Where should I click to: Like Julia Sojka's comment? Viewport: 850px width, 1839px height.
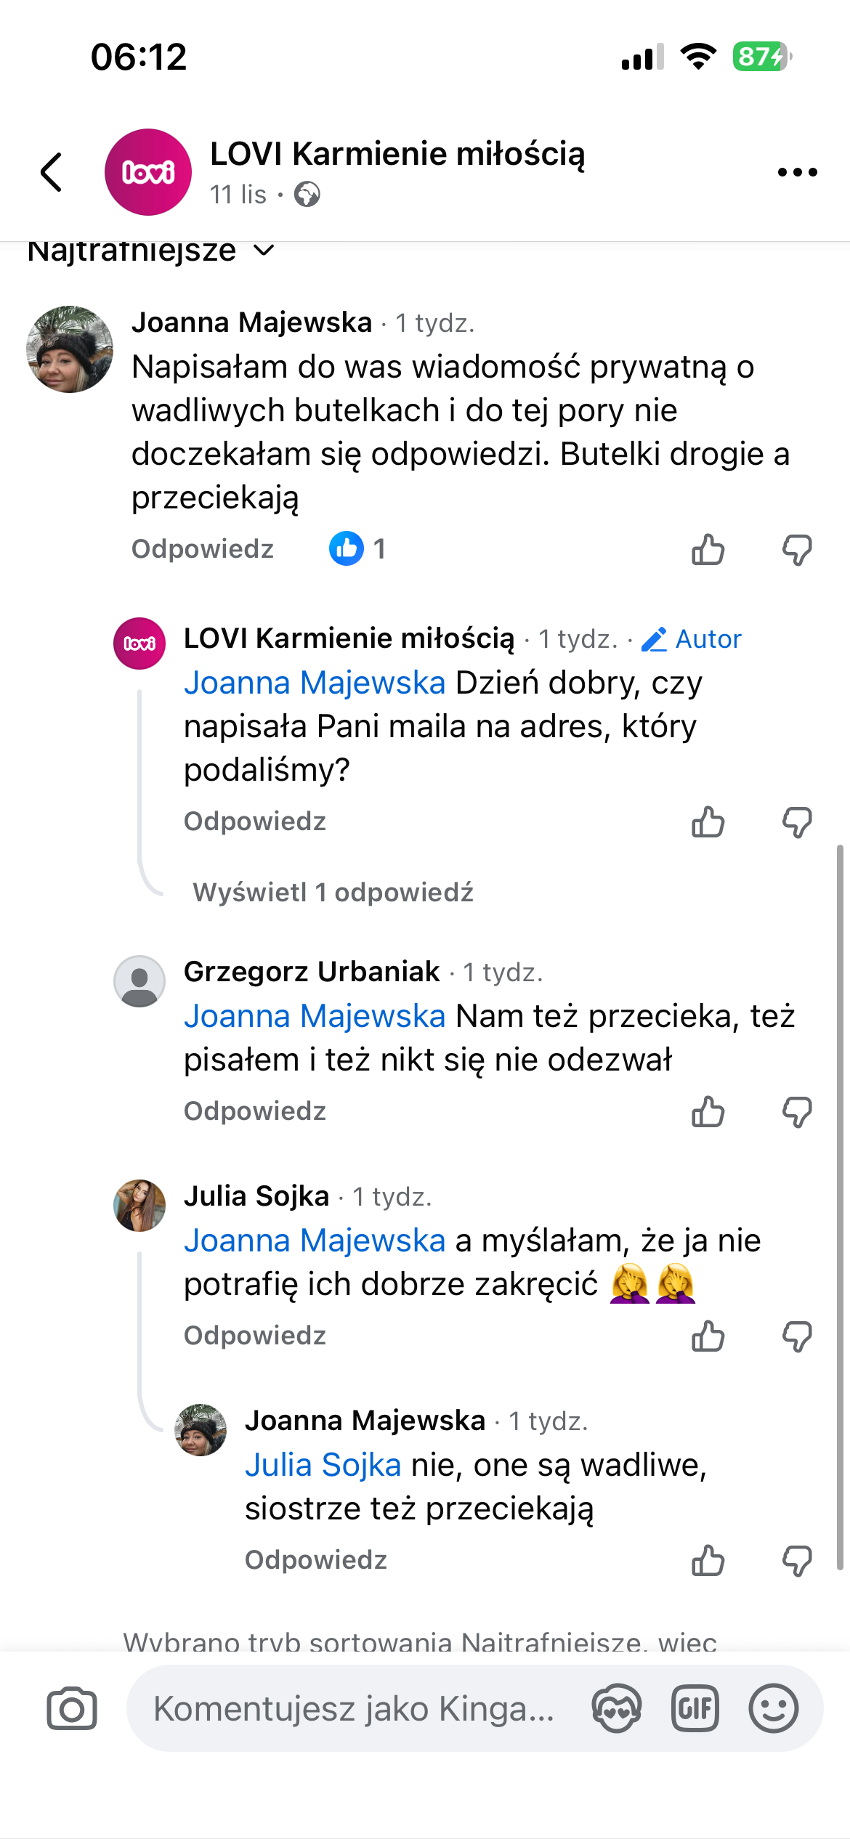coord(708,1336)
